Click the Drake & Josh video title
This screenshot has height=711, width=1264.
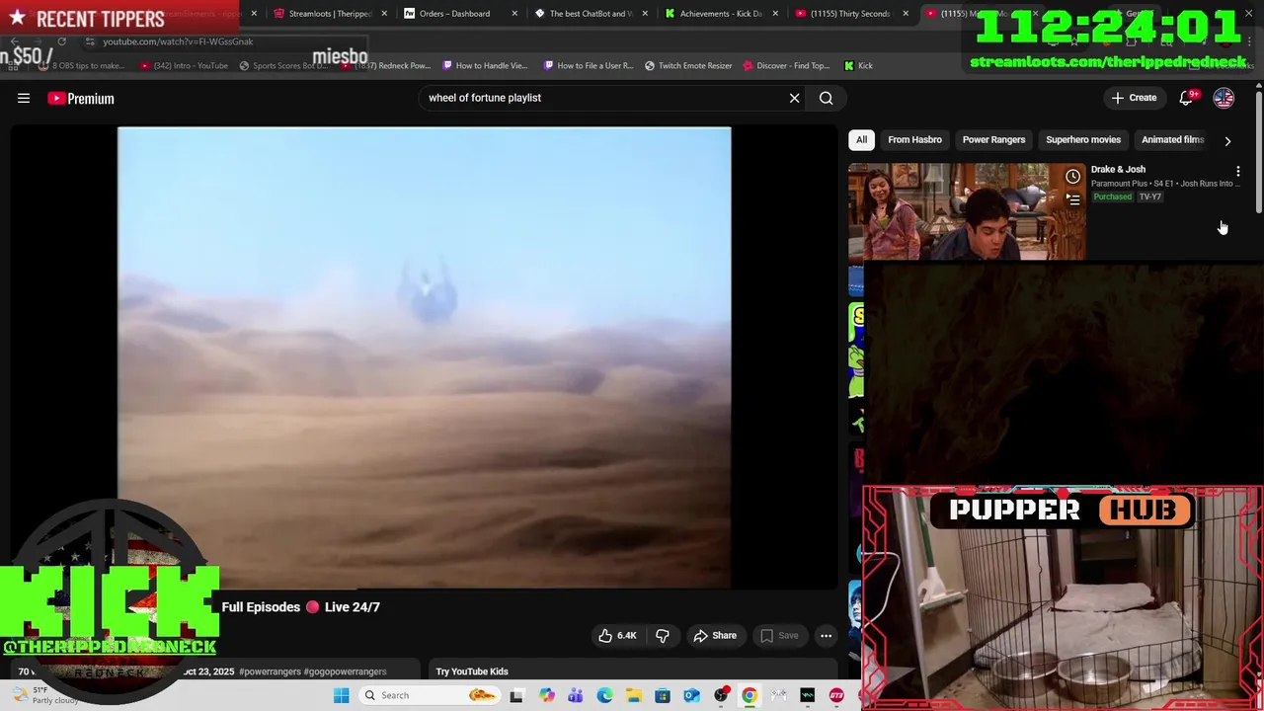(x=1118, y=170)
